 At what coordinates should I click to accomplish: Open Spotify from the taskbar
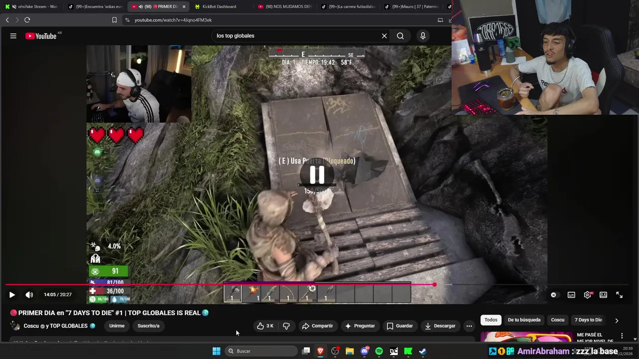[x=379, y=351]
